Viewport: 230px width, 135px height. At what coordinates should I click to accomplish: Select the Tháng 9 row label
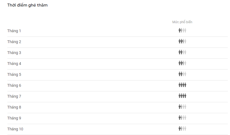[x=14, y=118]
